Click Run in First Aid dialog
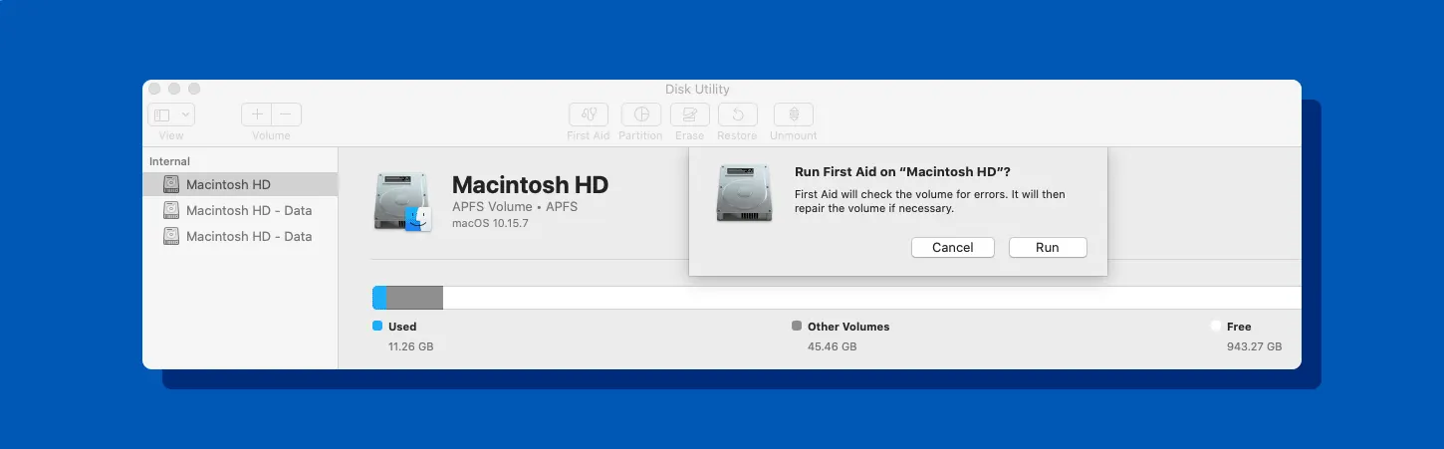Screen dimensions: 1444x449 (1048, 247)
